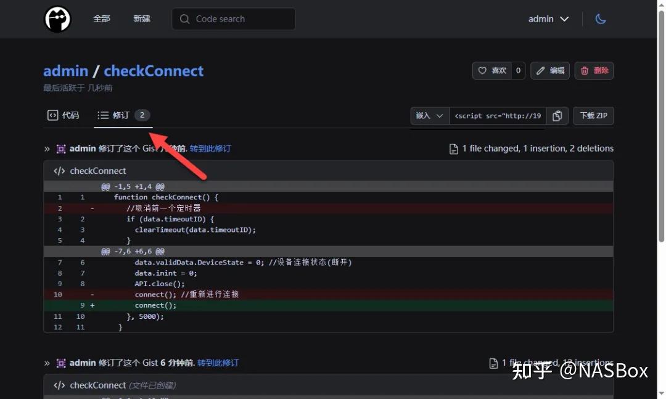This screenshot has width=666, height=399.
Task: Click the 下载 ZIP button
Action: 593,115
